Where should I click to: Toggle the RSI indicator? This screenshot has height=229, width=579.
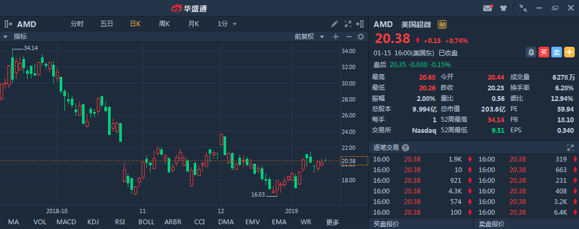120,223
